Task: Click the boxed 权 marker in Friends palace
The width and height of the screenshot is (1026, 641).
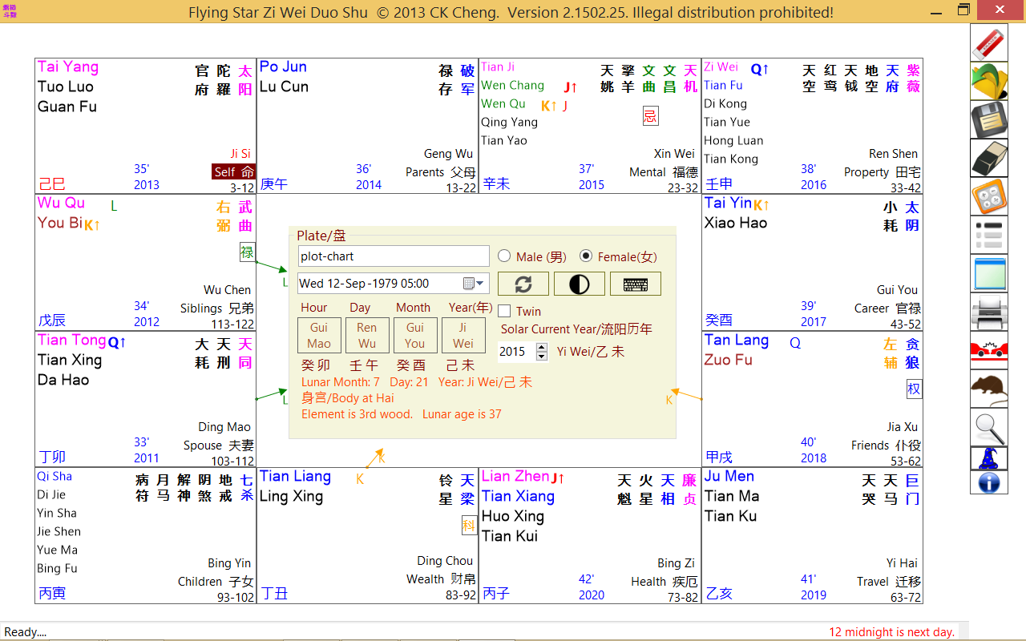Action: (x=914, y=389)
